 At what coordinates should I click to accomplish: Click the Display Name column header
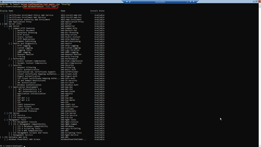7,11
